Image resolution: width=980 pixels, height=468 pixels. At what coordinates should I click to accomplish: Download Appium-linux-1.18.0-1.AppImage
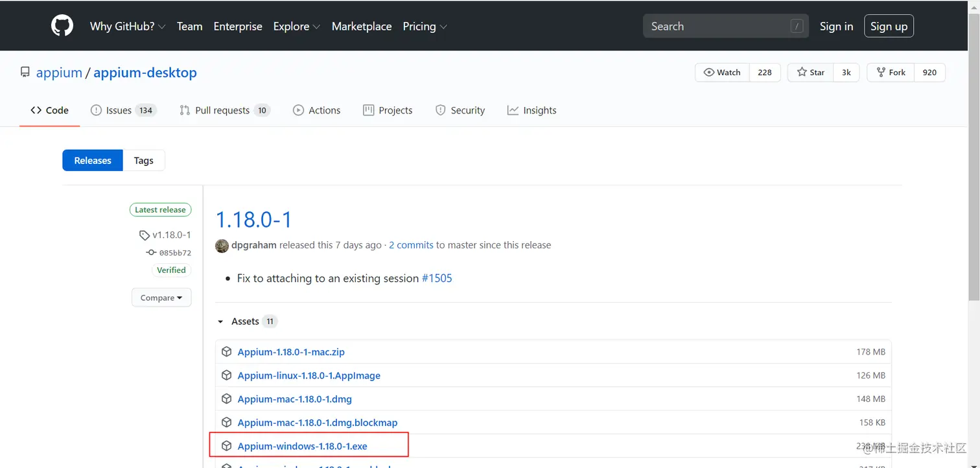click(x=309, y=375)
